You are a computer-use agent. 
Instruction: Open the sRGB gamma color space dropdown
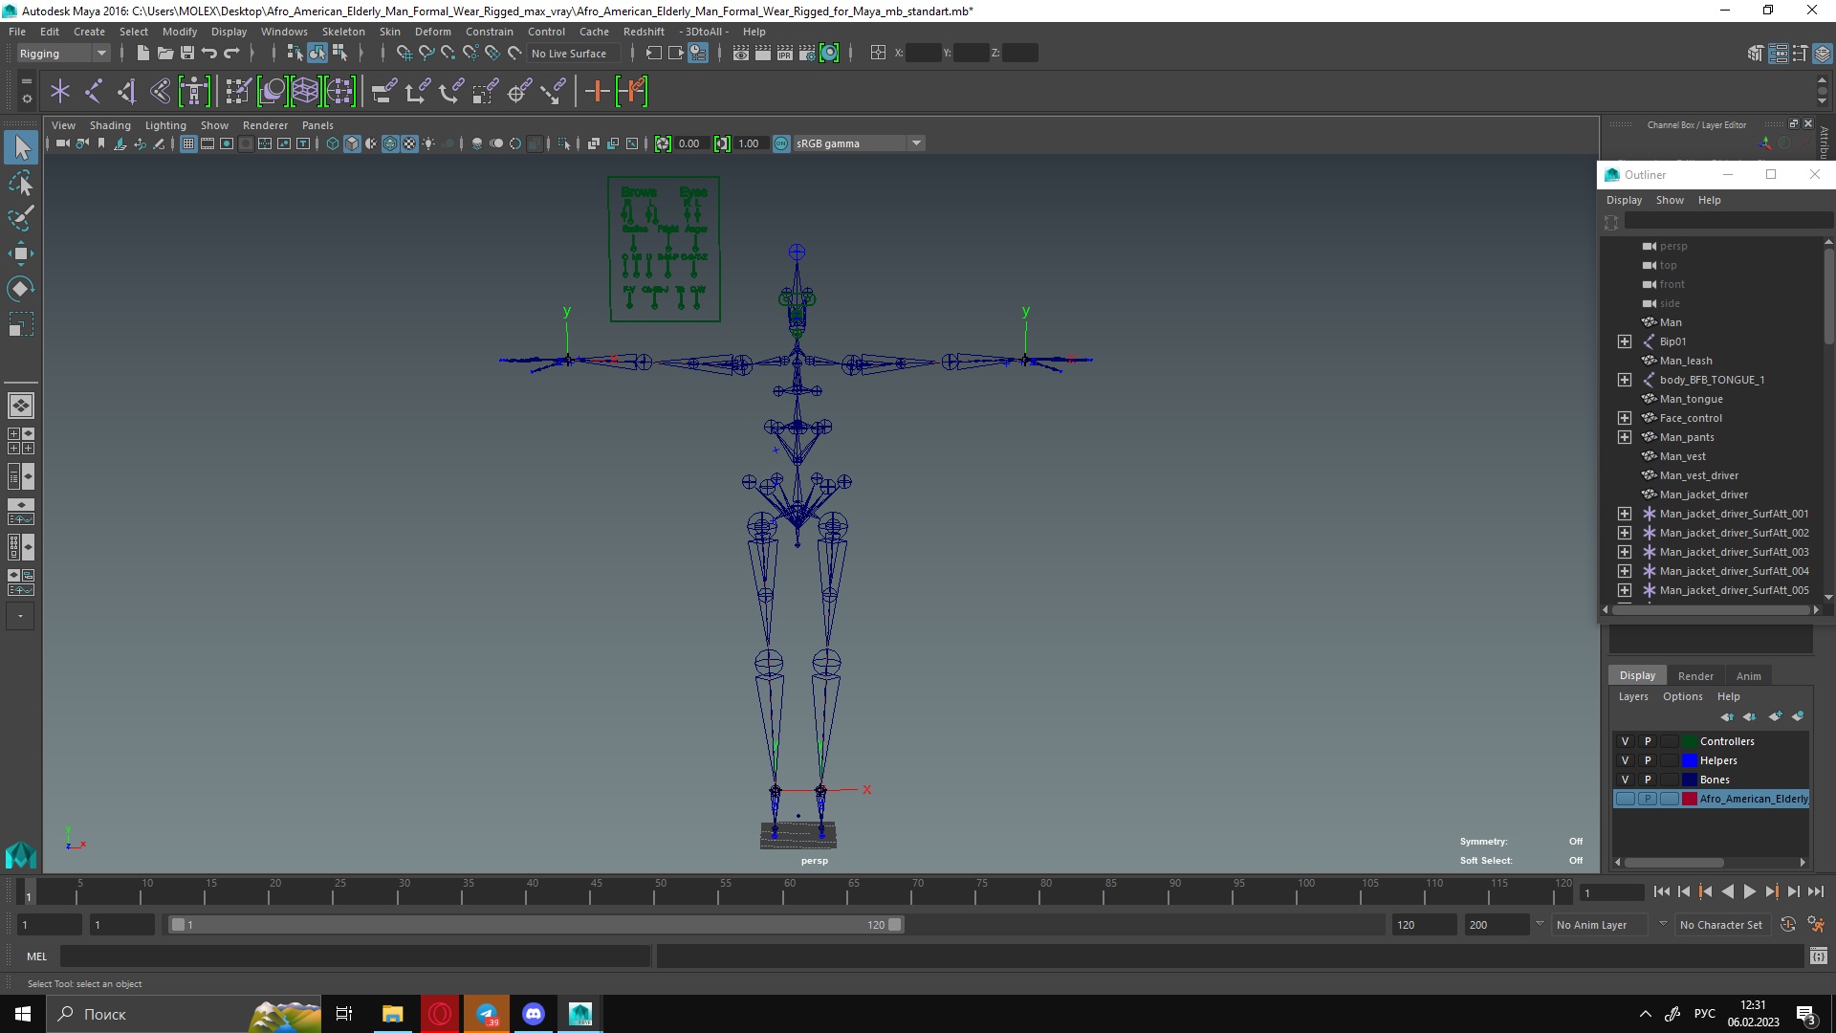pos(859,143)
